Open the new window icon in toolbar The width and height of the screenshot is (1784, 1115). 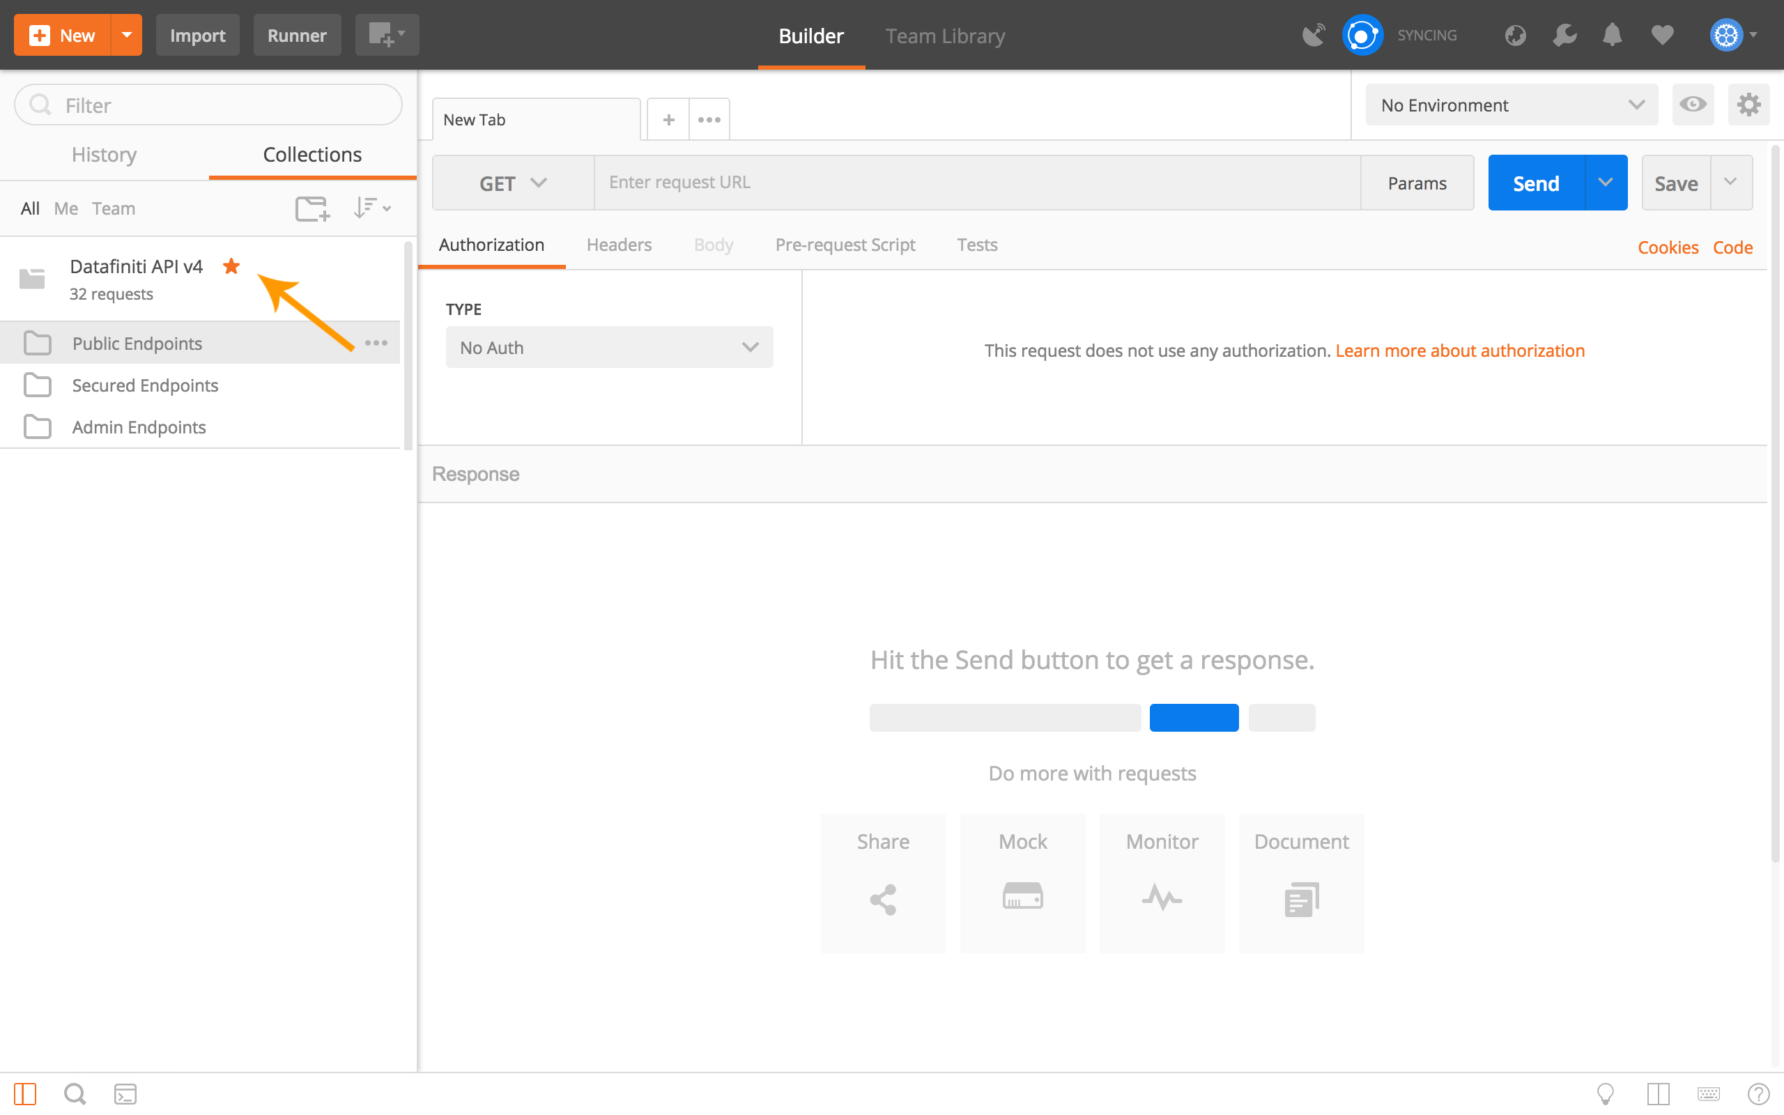point(387,35)
